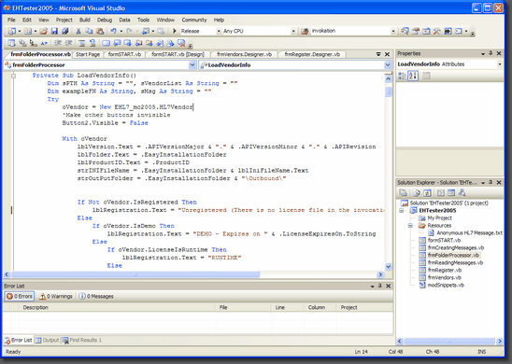Open the Debug menu
This screenshot has height=364, width=512.
(x=105, y=20)
